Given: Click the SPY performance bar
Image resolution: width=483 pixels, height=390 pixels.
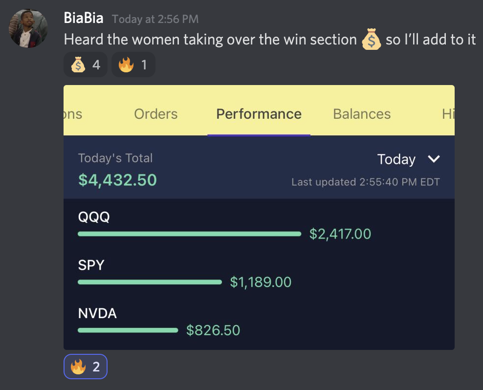Looking at the screenshot, I should coord(150,282).
